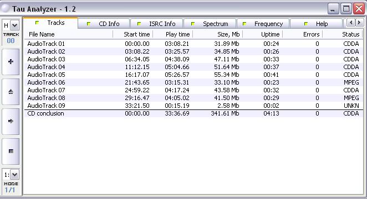Click the TRACK 00 counter display
The width and height of the screenshot is (367, 199).
point(11,39)
